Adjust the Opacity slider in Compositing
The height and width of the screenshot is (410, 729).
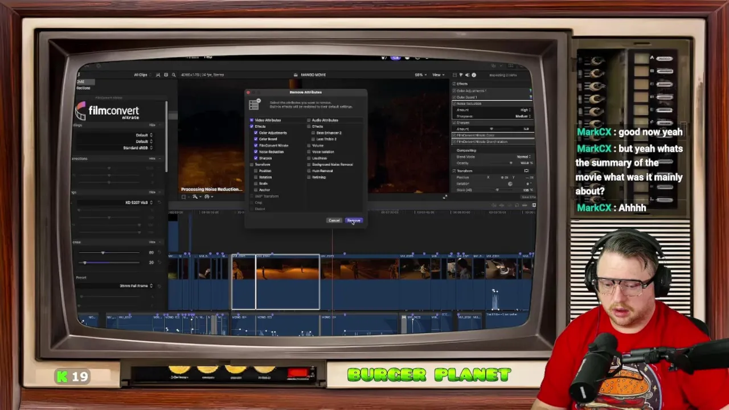pos(510,163)
